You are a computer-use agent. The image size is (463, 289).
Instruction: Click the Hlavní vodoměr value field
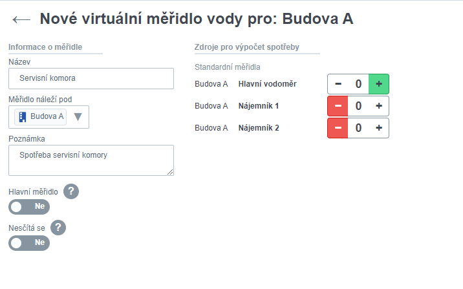pyautogui.click(x=358, y=84)
